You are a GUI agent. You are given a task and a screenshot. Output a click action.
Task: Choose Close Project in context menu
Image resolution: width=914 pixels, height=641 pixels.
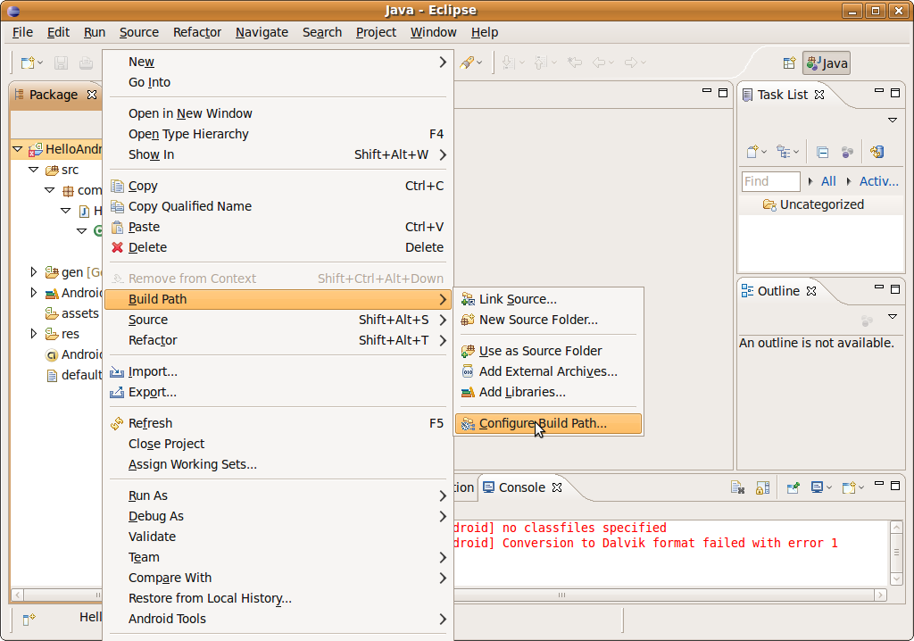tap(278, 444)
